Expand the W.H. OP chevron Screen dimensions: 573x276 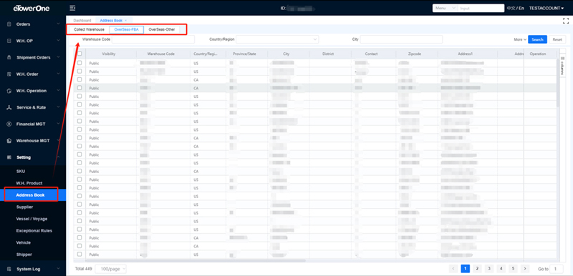[59, 41]
